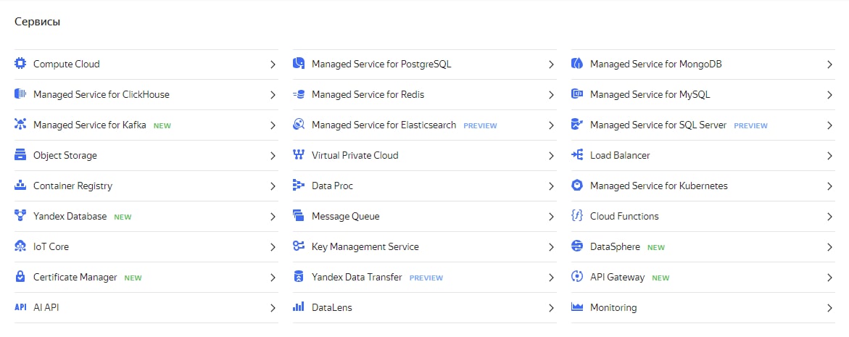Click the Kubernetes hexagon icon
Viewport: 849px width, 337px height.
tap(576, 186)
